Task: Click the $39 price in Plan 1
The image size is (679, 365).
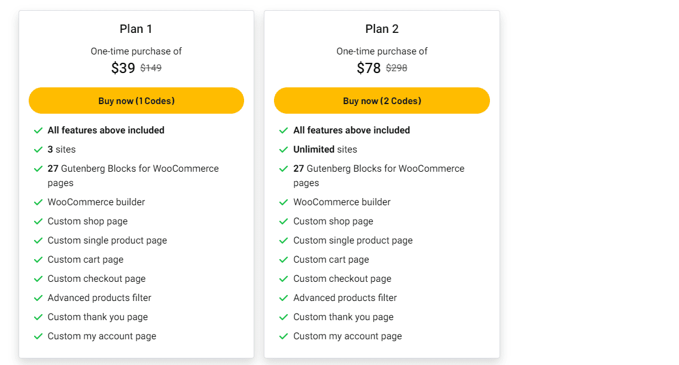Action: [x=123, y=68]
